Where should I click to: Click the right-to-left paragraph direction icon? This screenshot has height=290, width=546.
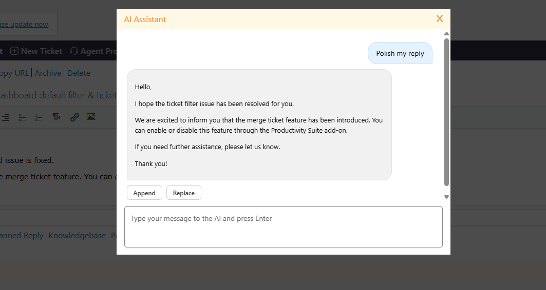57,117
